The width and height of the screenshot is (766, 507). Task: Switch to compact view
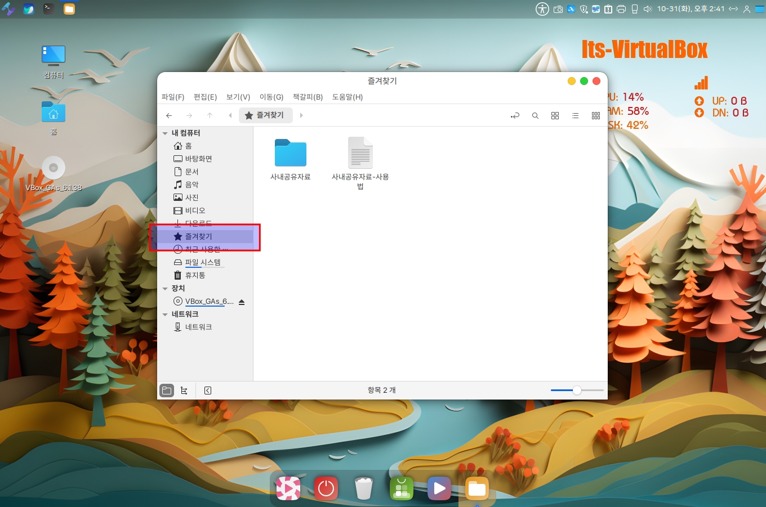[x=596, y=115]
